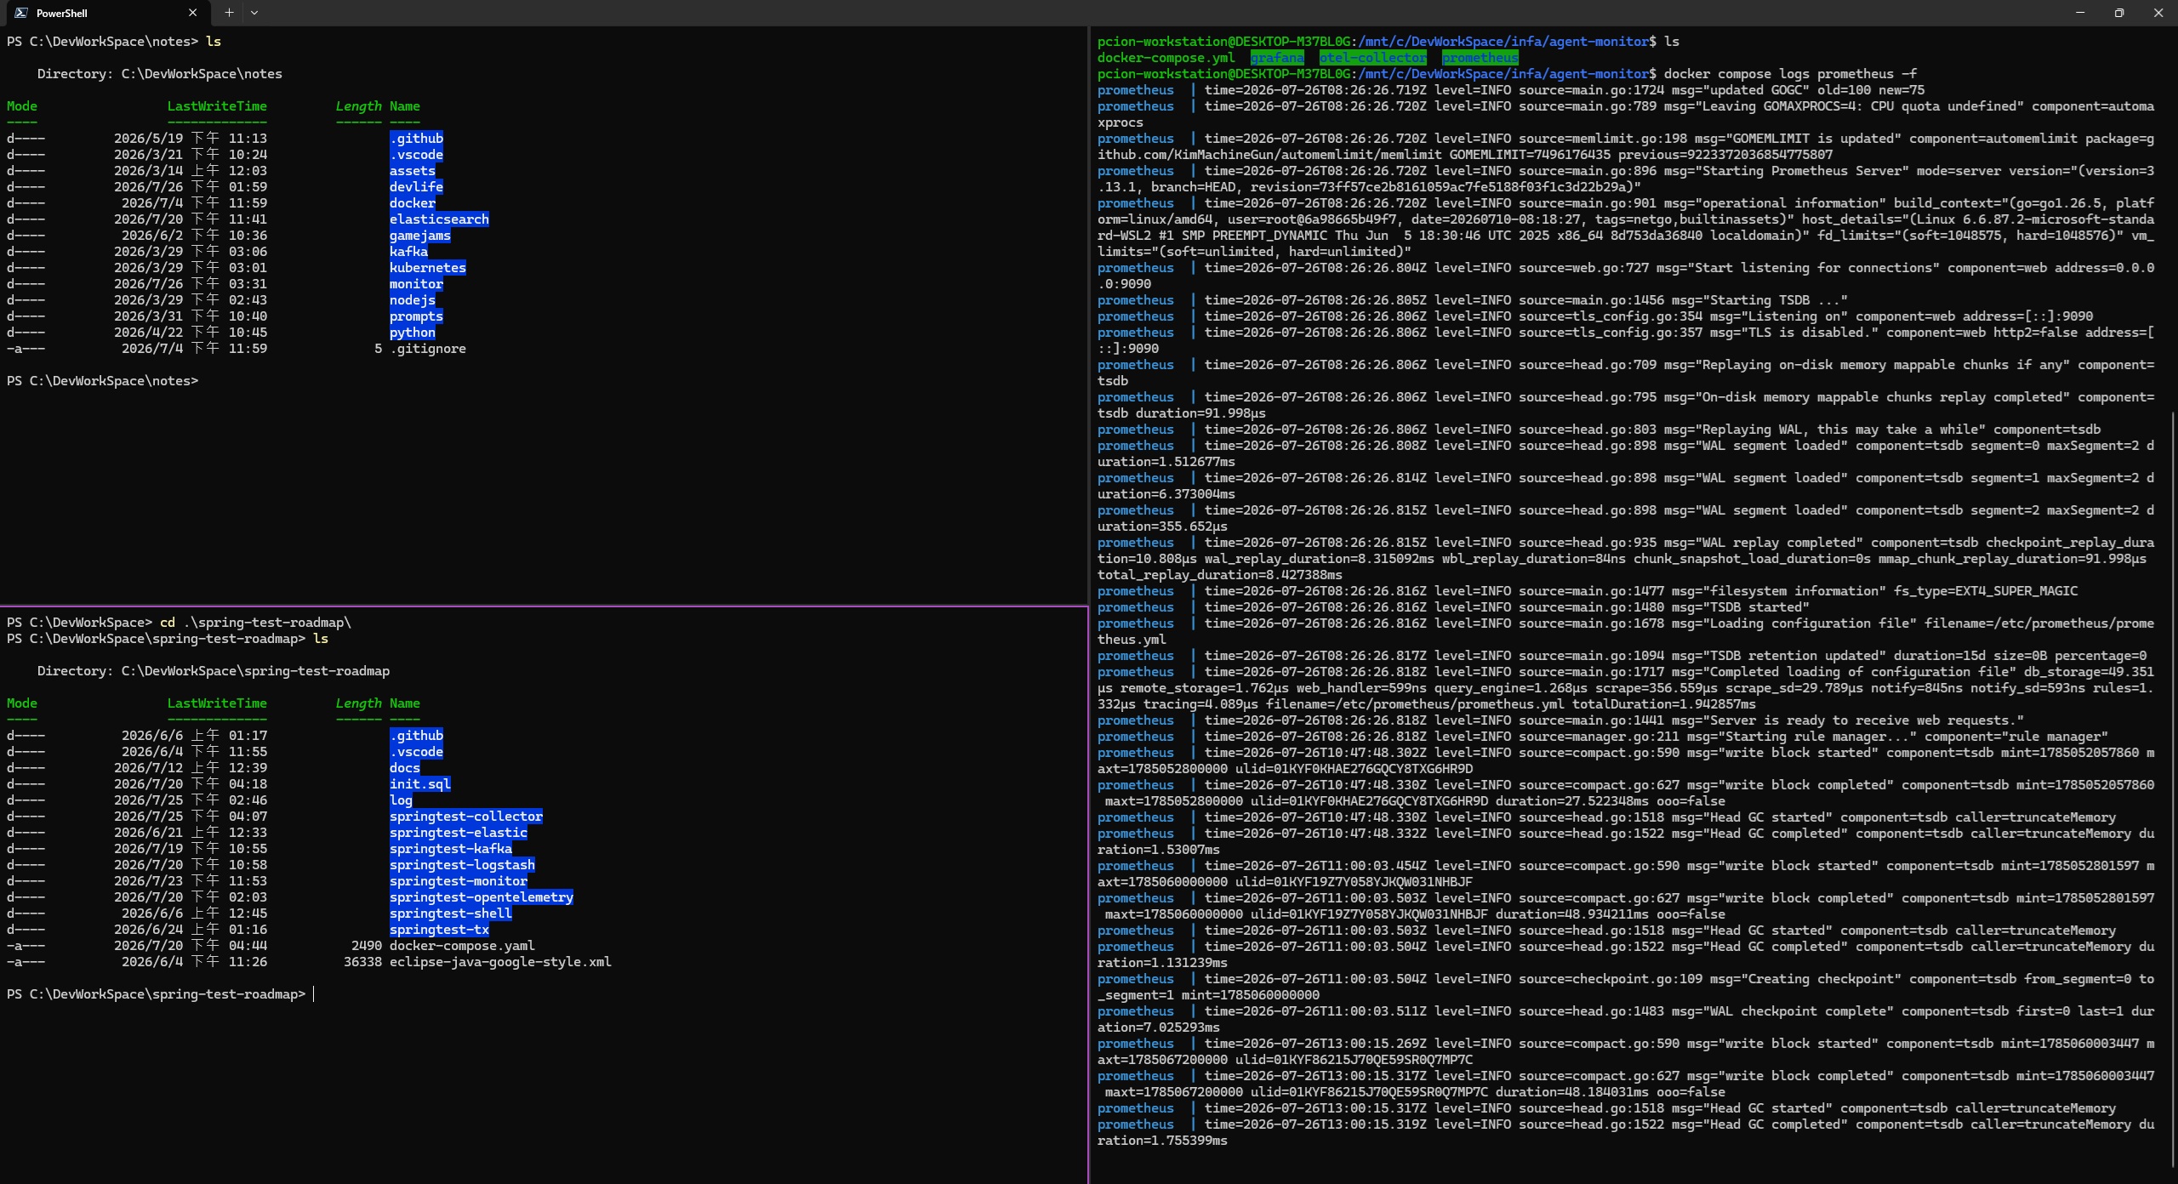Click eclipse-java-google-style.xml file name
This screenshot has width=2178, height=1184.
click(500, 962)
